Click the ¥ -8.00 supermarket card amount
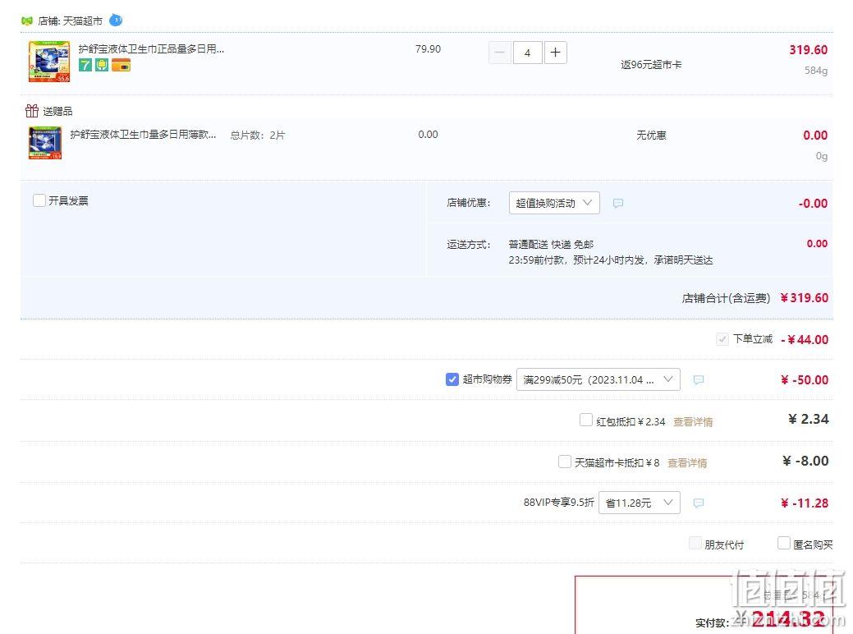The height and width of the screenshot is (634, 853). (x=805, y=461)
